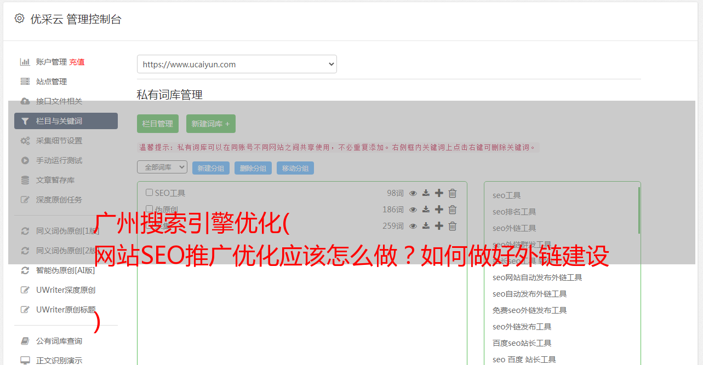Screen dimensions: 703x365
Task: Click the red 充值 link
Action: tap(77, 62)
